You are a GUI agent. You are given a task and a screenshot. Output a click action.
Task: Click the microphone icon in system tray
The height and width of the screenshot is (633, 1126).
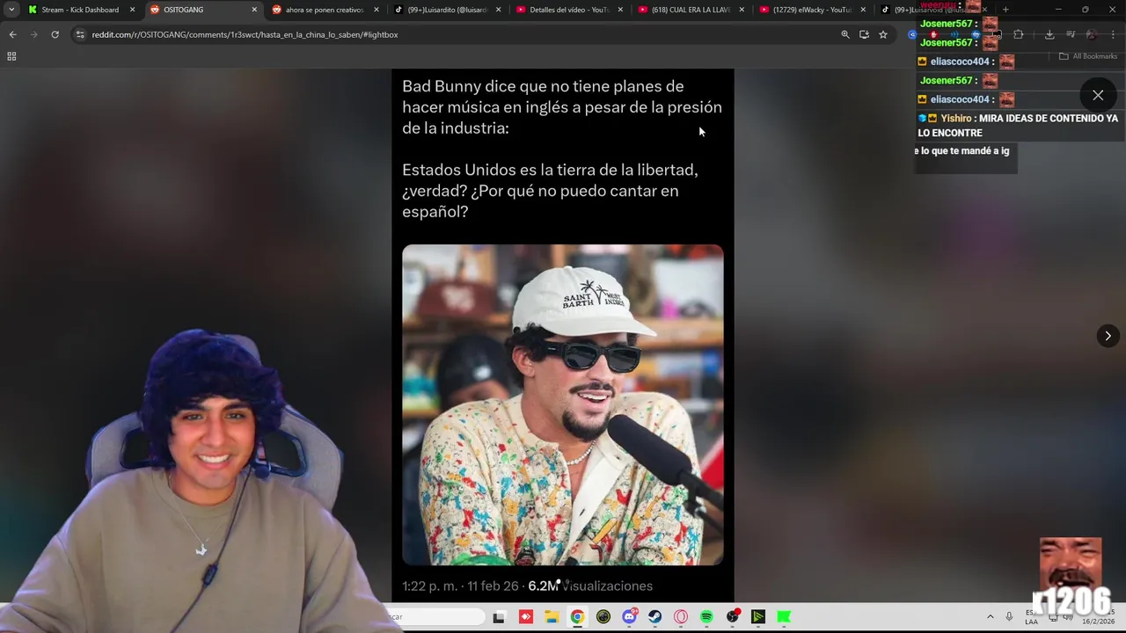[x=1009, y=617]
